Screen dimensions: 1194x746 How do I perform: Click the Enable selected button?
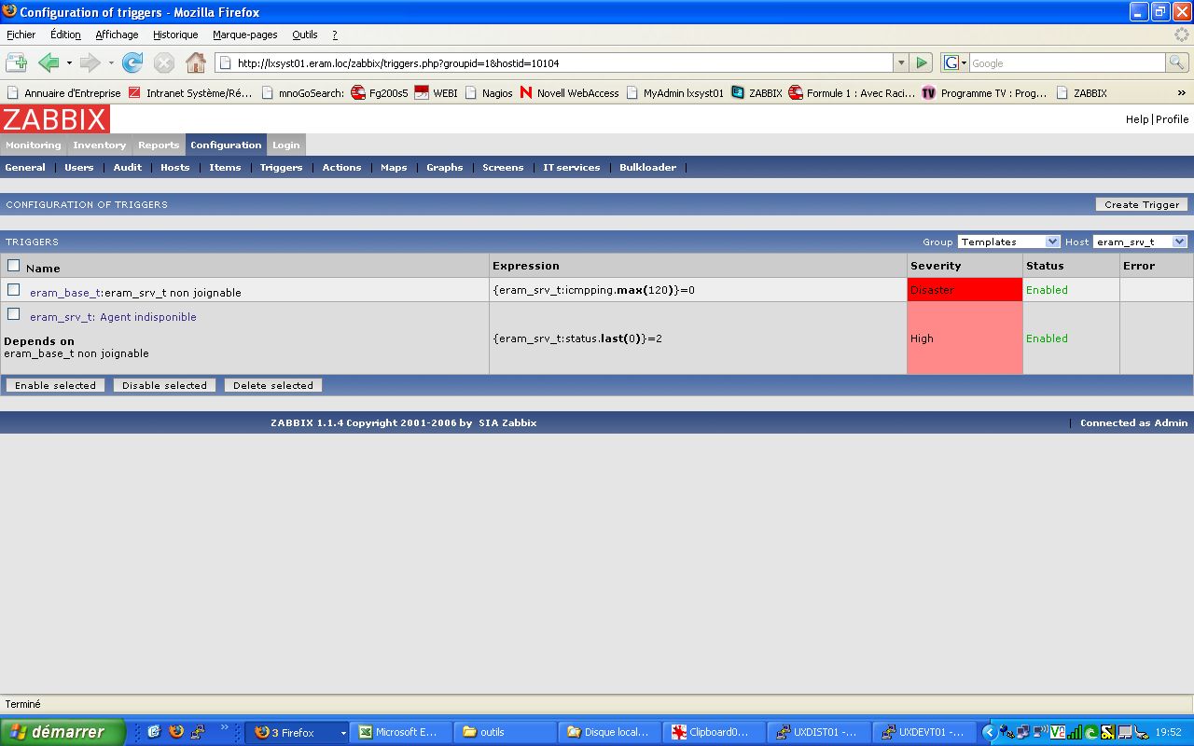55,385
